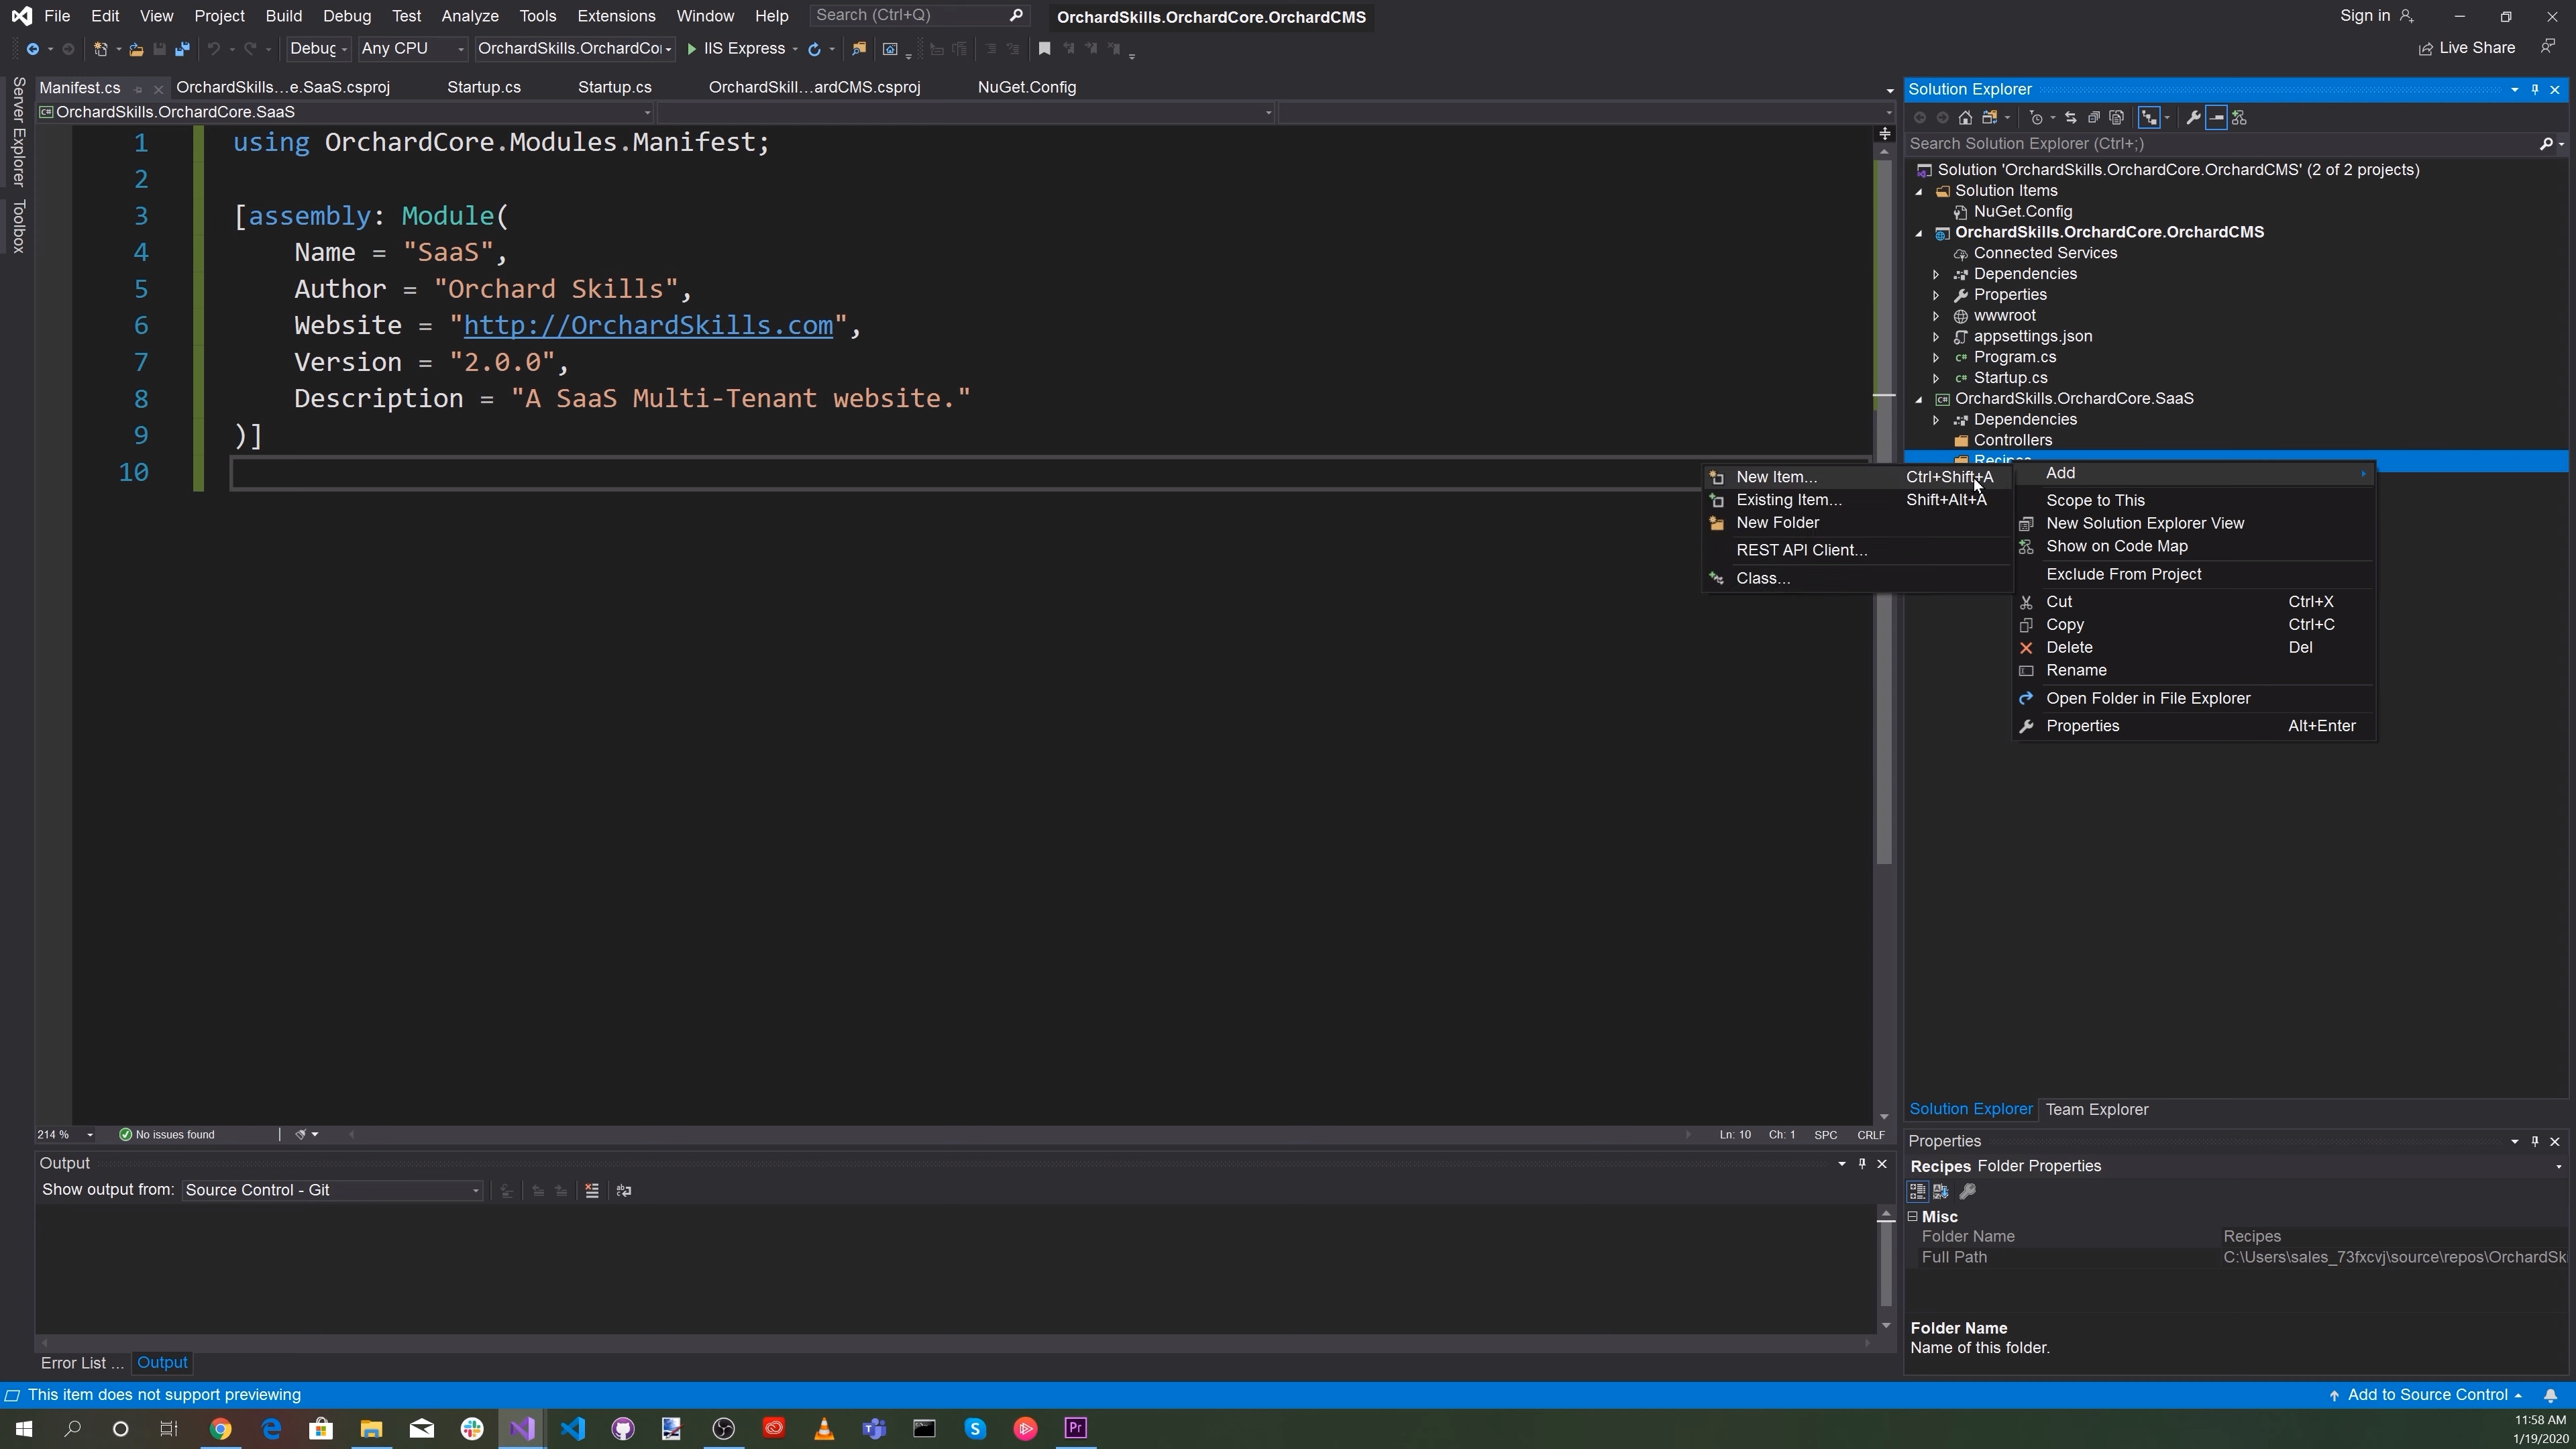This screenshot has height=1449, width=2576.
Task: Click Add to Source Control button
Action: point(2426,1396)
